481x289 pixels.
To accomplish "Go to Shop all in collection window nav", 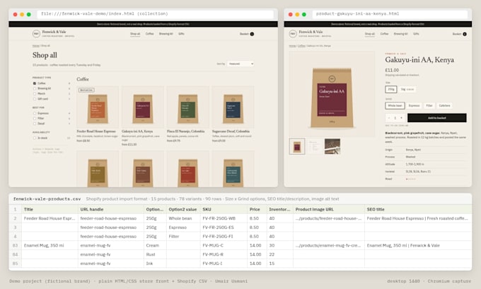I will pos(135,34).
